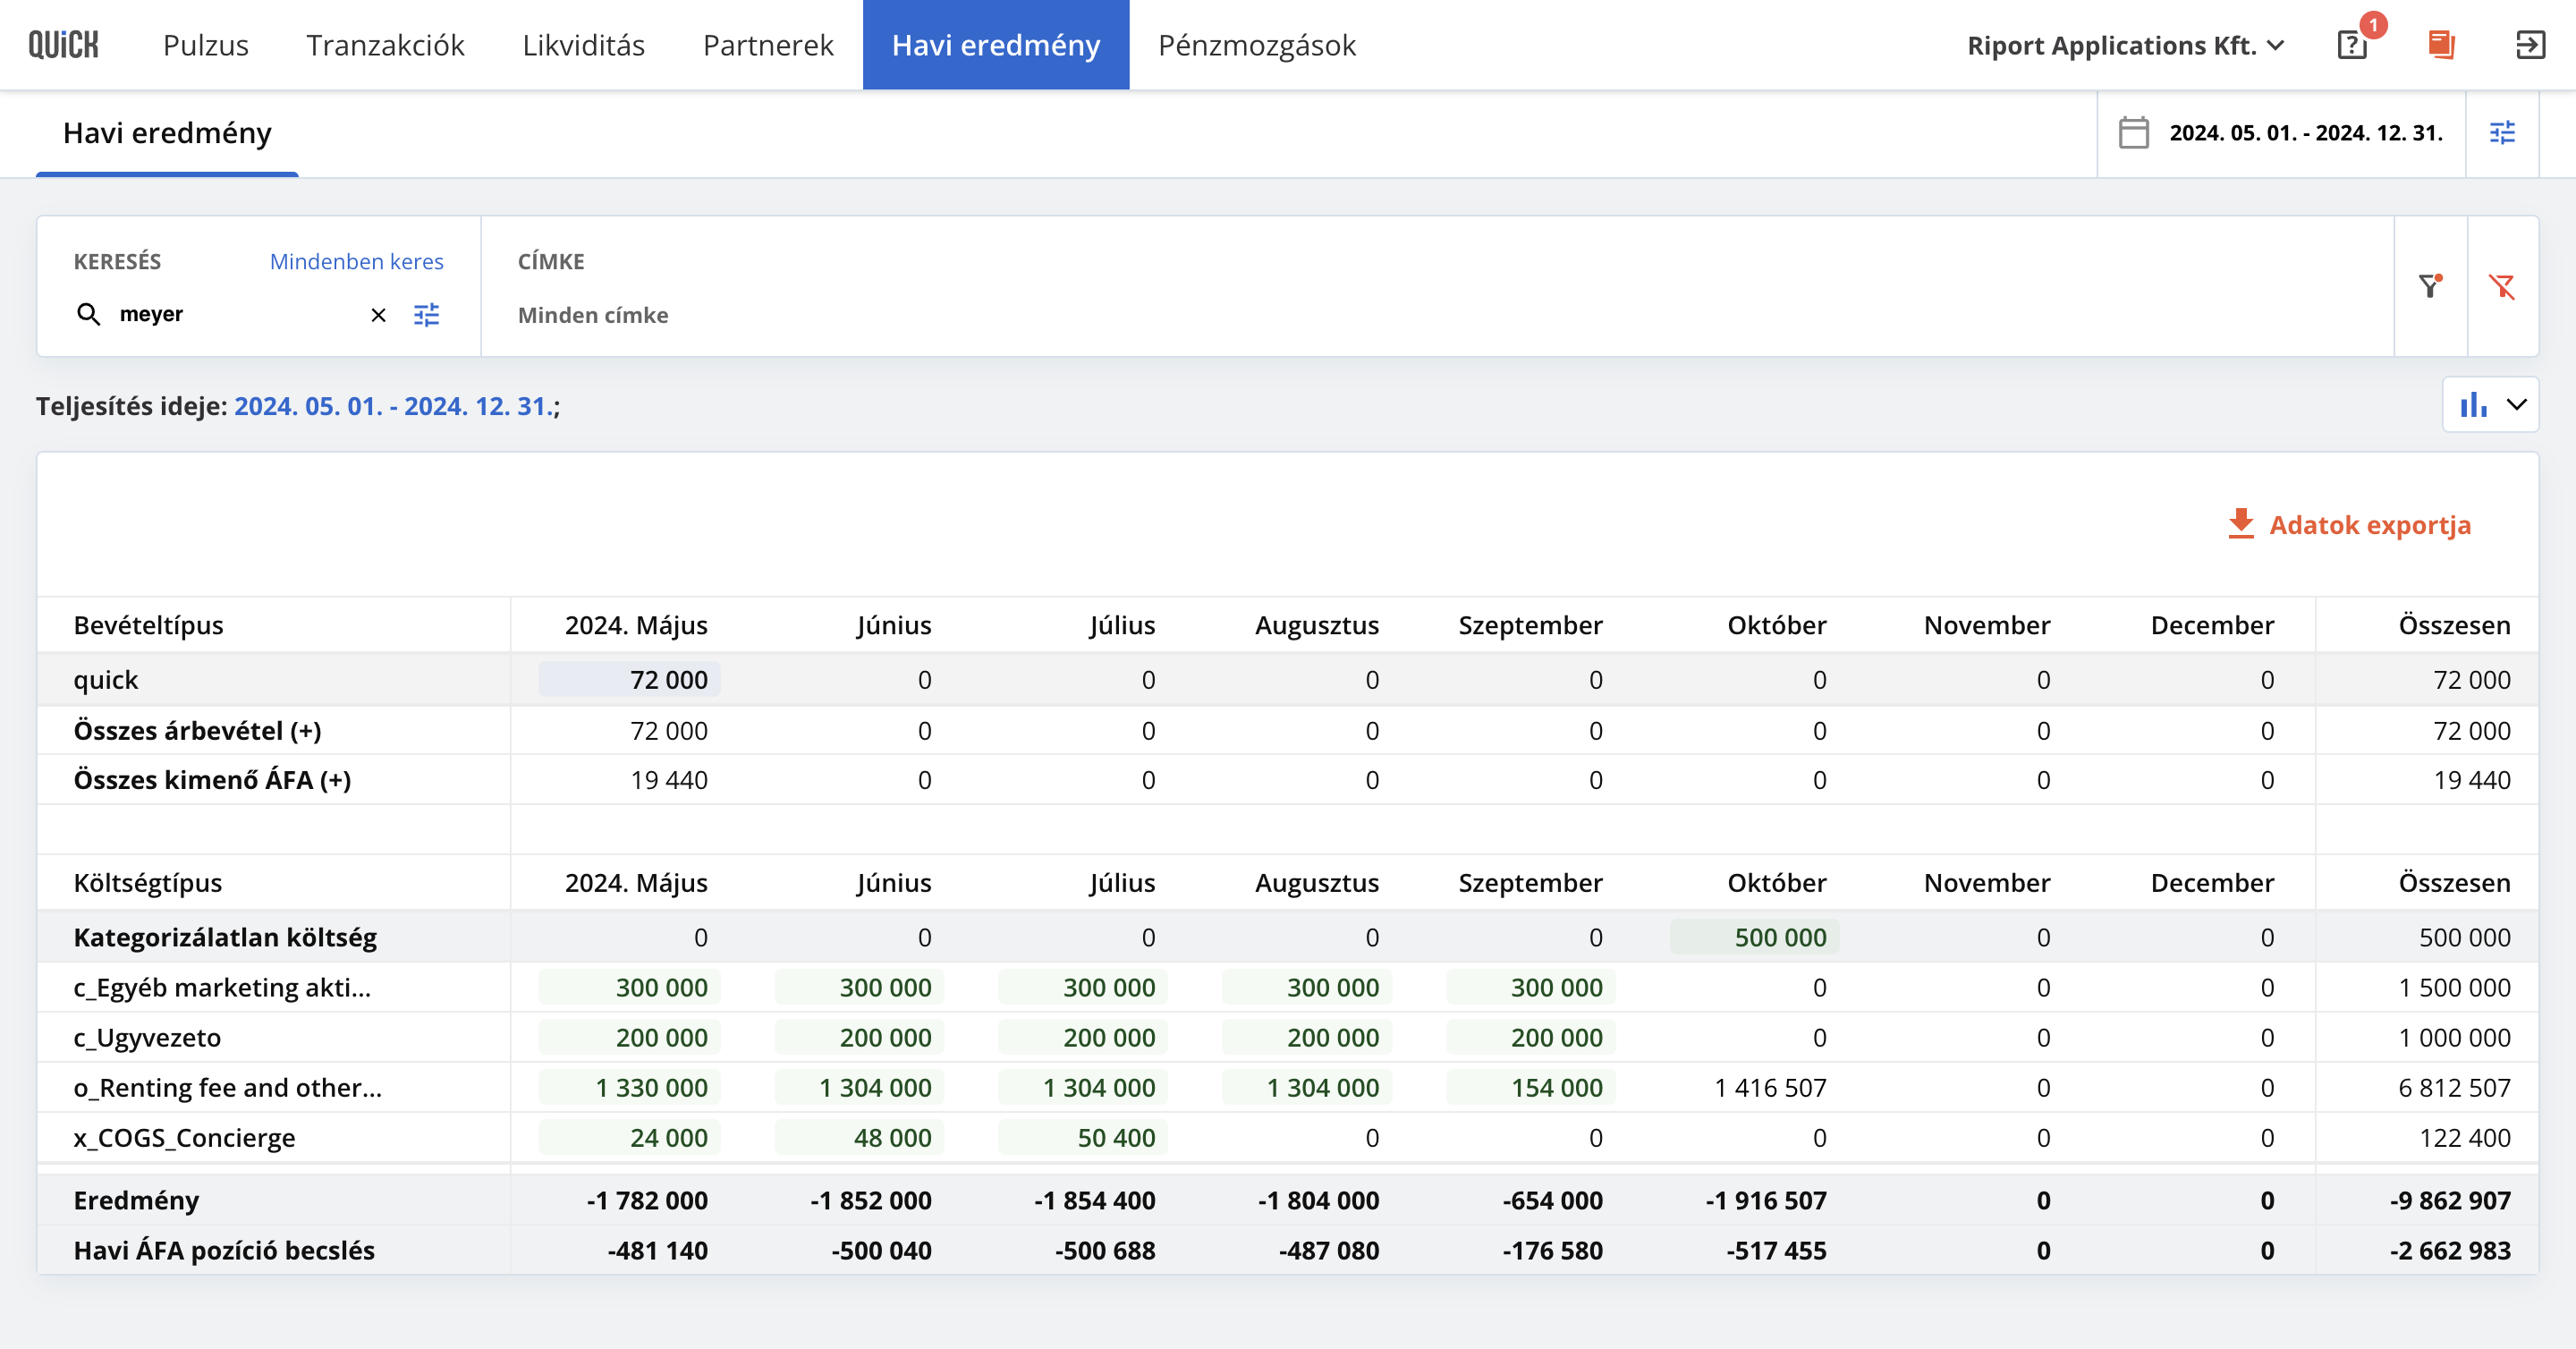Click Összes kimenő ÁFA May 19 440
Image resolution: width=2576 pixels, height=1349 pixels.
click(x=669, y=779)
